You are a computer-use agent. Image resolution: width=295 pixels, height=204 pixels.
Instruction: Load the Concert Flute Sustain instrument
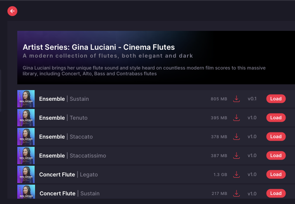click(276, 193)
